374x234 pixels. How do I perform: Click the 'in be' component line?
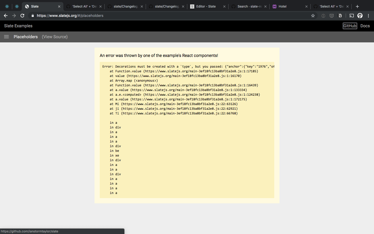[x=114, y=151]
